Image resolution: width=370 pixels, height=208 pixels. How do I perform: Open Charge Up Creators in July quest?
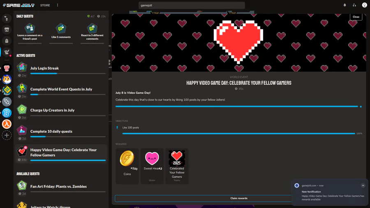[61, 112]
